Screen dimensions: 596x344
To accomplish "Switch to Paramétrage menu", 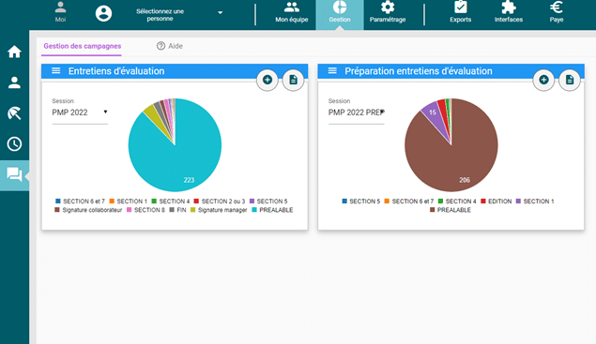I will tap(388, 12).
